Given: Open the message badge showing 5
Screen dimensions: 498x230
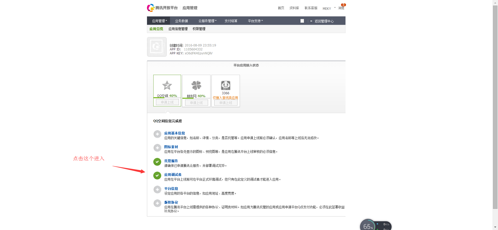Looking at the screenshot, I should click(343, 5).
